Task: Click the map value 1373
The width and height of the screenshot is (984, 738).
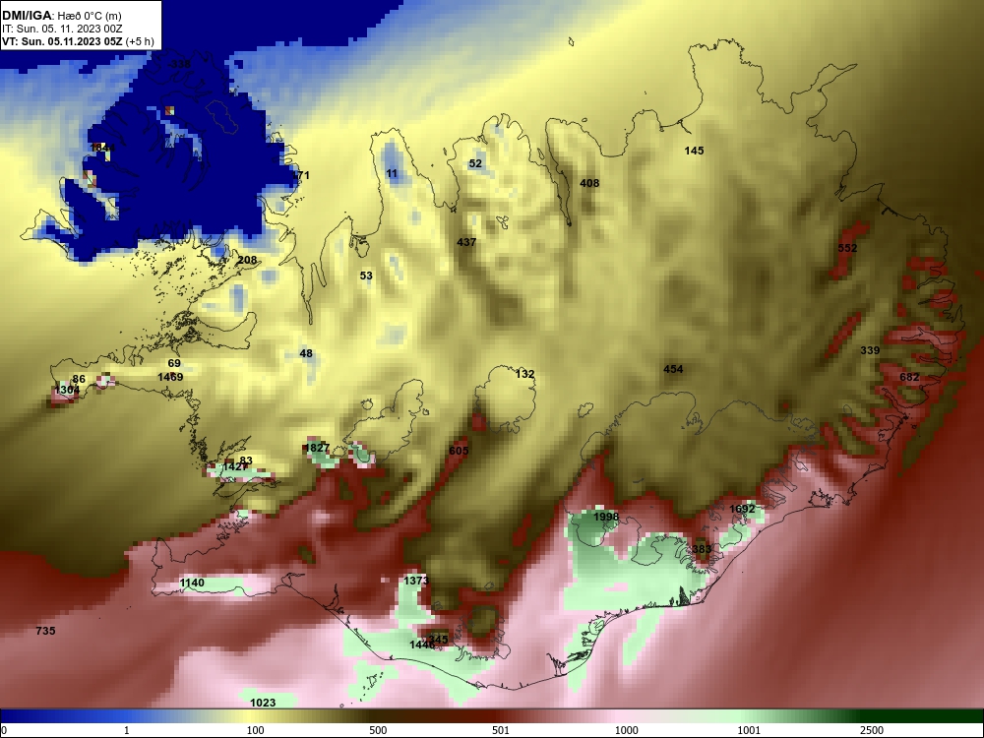Action: [415, 581]
